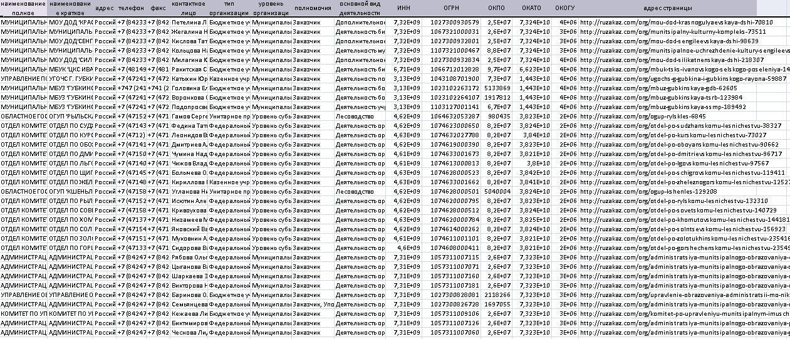Select phone cell '+7 (4712)'
The width and height of the screenshot is (790, 339).
point(132,135)
